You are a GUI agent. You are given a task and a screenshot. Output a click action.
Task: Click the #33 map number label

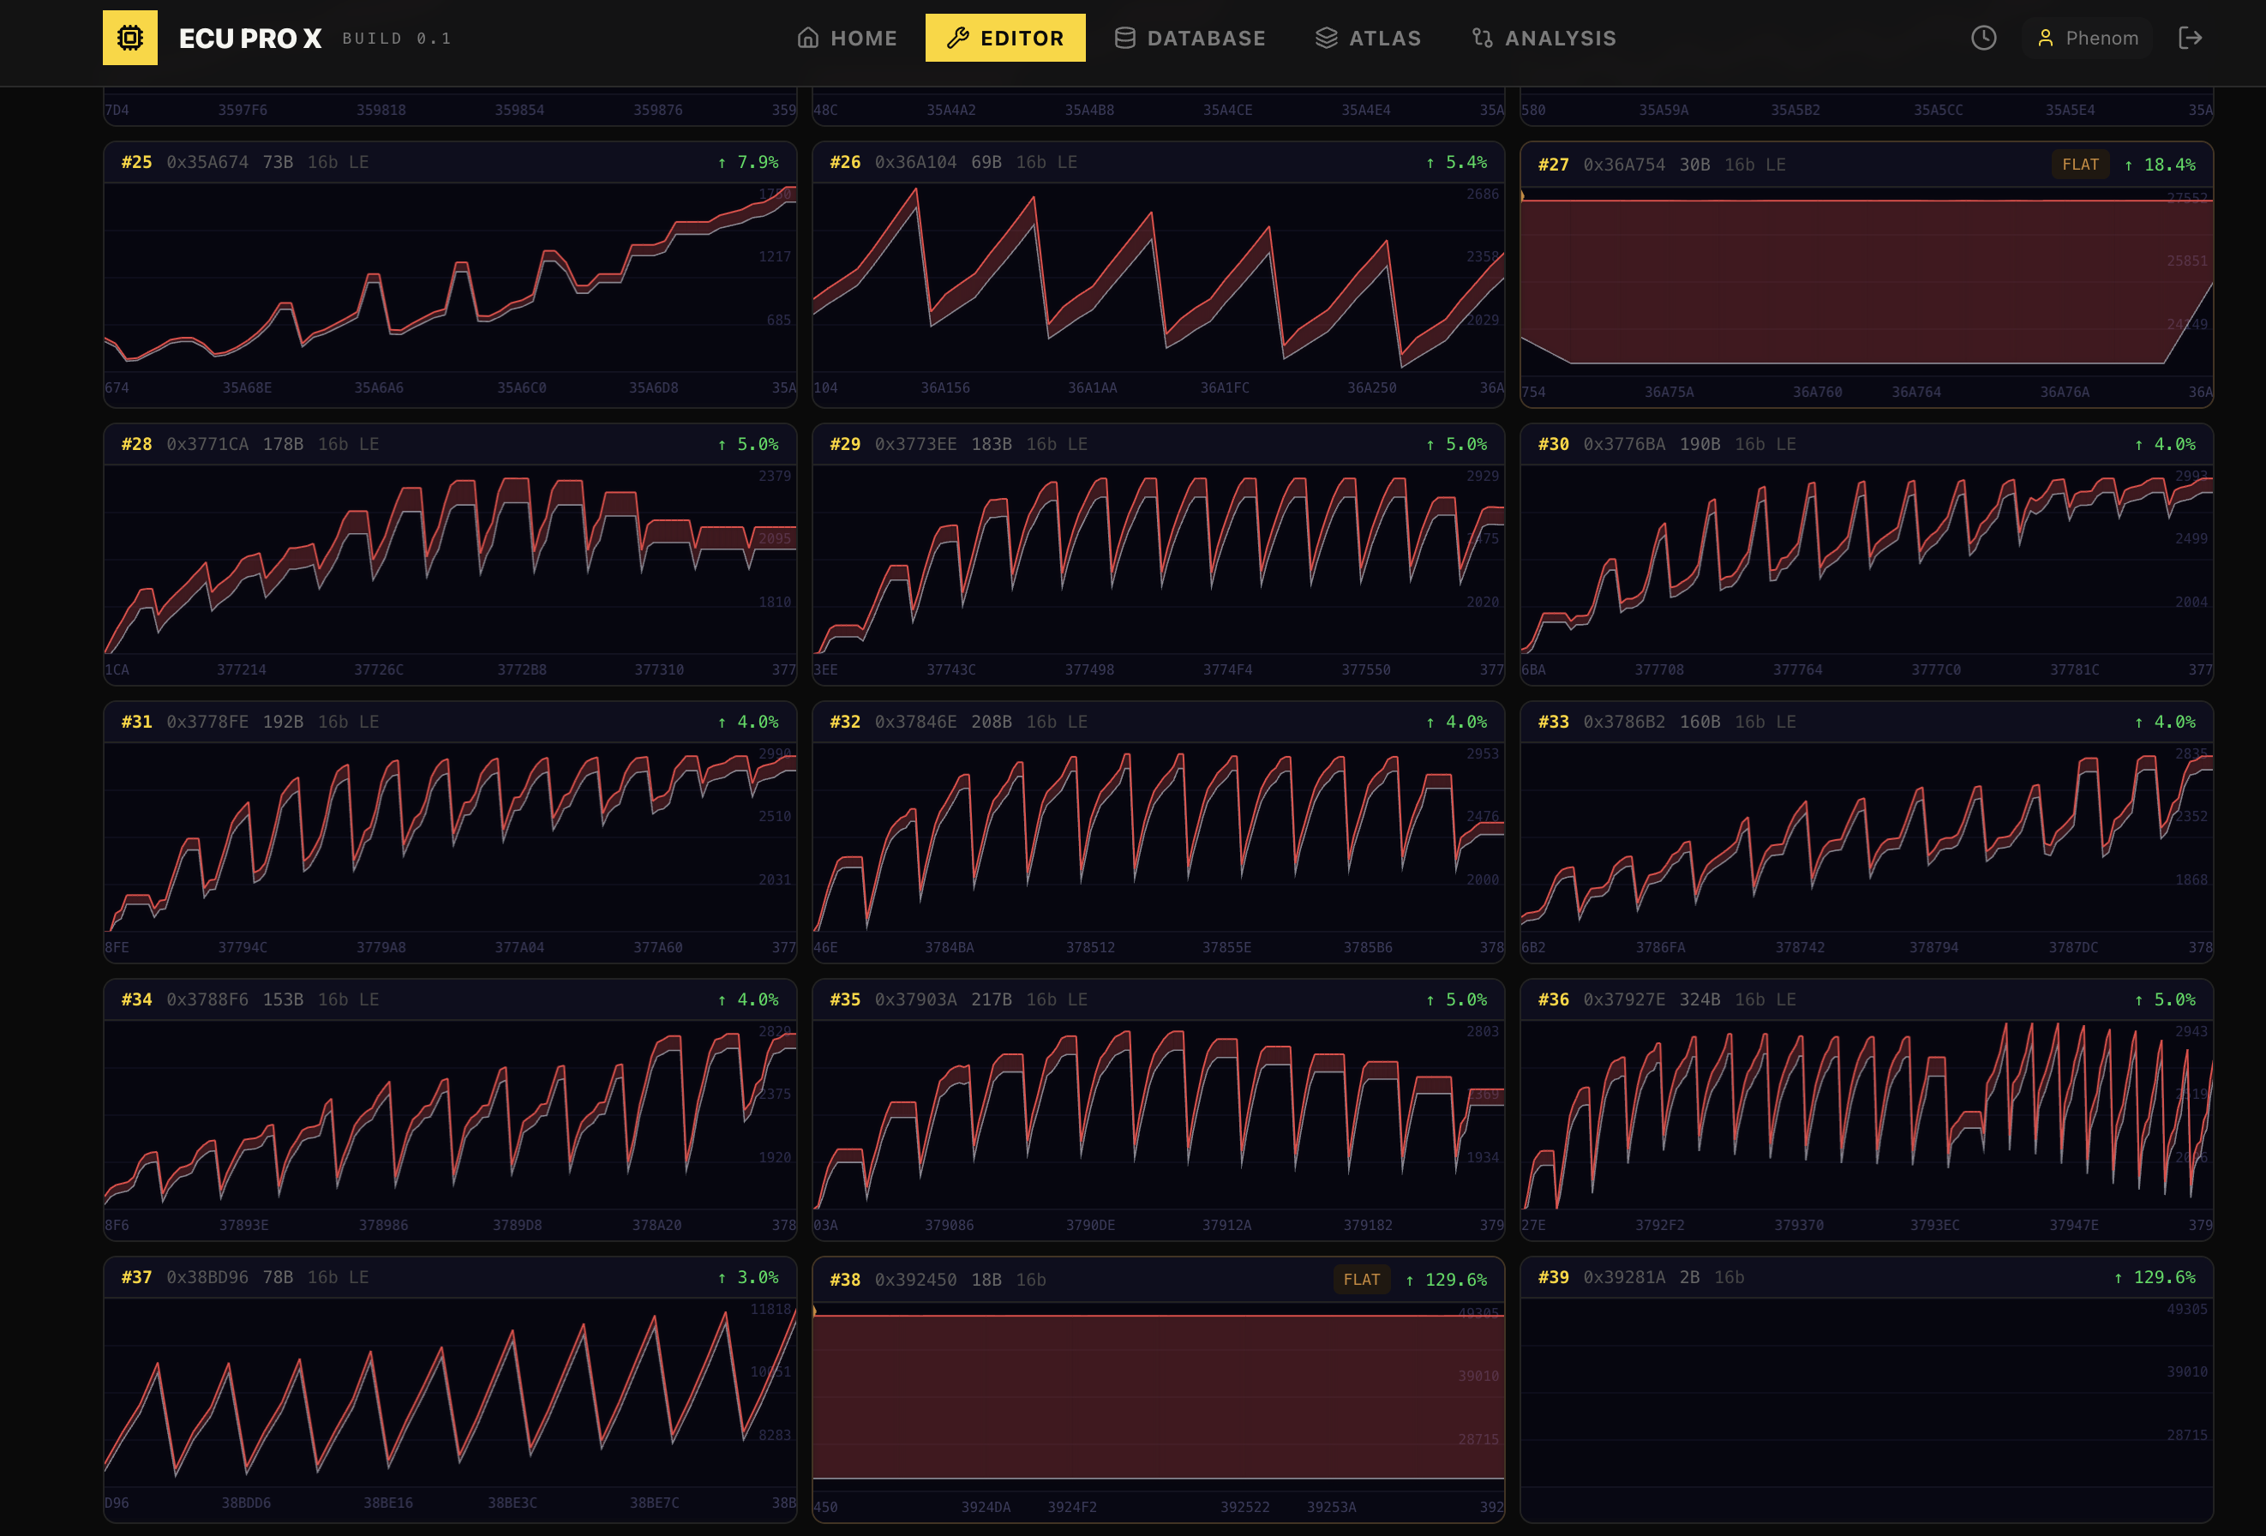tap(1553, 722)
